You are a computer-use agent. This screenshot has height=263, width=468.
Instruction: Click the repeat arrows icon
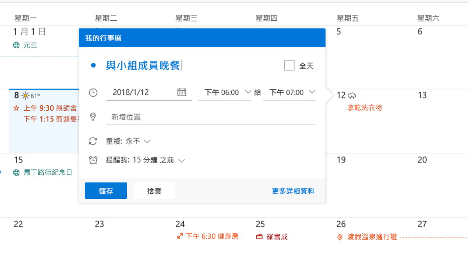point(93,141)
